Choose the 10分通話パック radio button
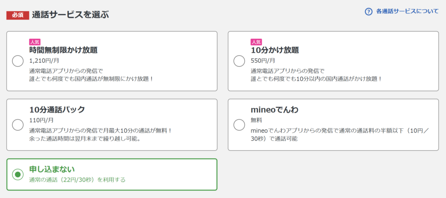 (18, 125)
